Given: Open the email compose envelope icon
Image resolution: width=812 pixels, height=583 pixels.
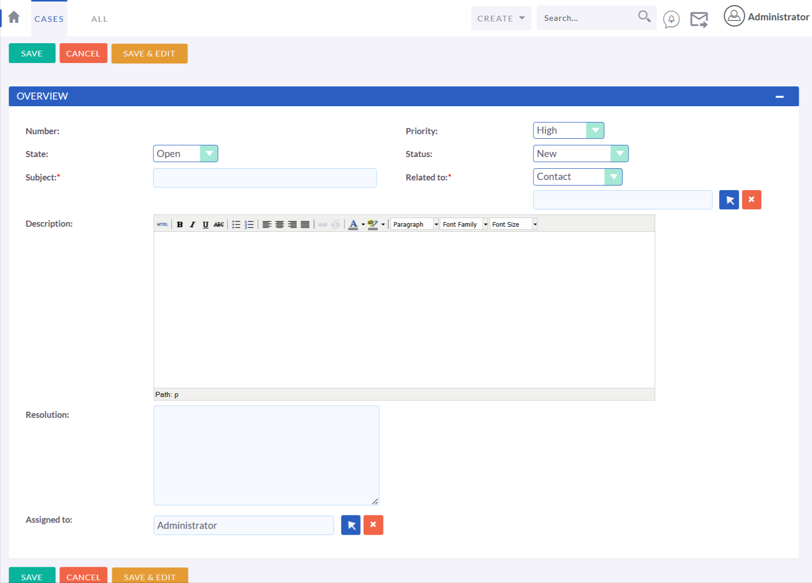Looking at the screenshot, I should [699, 20].
